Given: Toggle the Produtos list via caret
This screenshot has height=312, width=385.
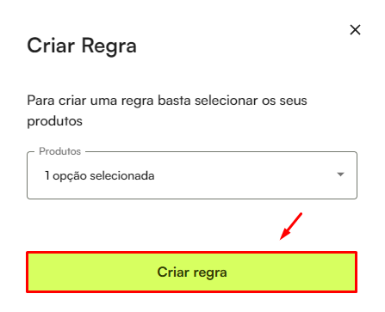Looking at the screenshot, I should (340, 174).
